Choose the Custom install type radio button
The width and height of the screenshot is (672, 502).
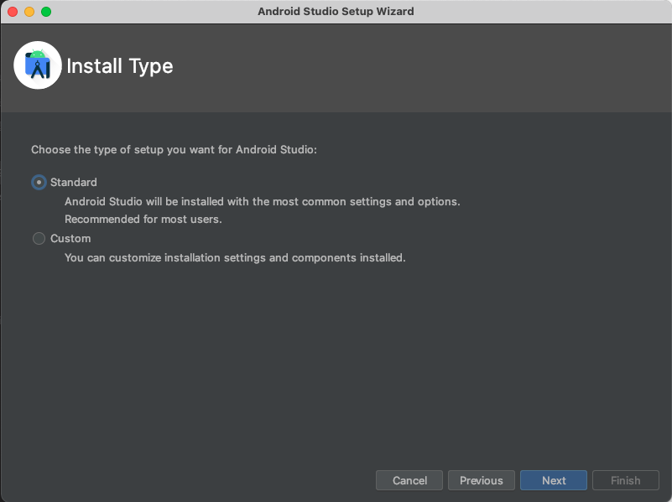tap(39, 238)
